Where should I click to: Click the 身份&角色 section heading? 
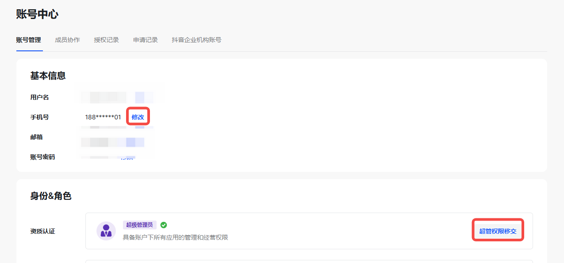(x=51, y=196)
